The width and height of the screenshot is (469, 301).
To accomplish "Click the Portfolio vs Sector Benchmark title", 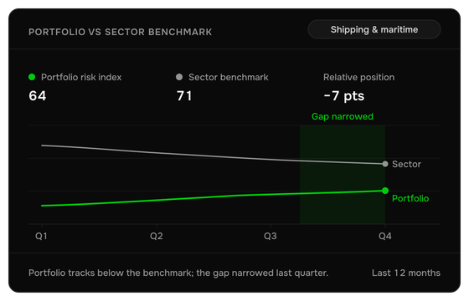I will pyautogui.click(x=121, y=32).
